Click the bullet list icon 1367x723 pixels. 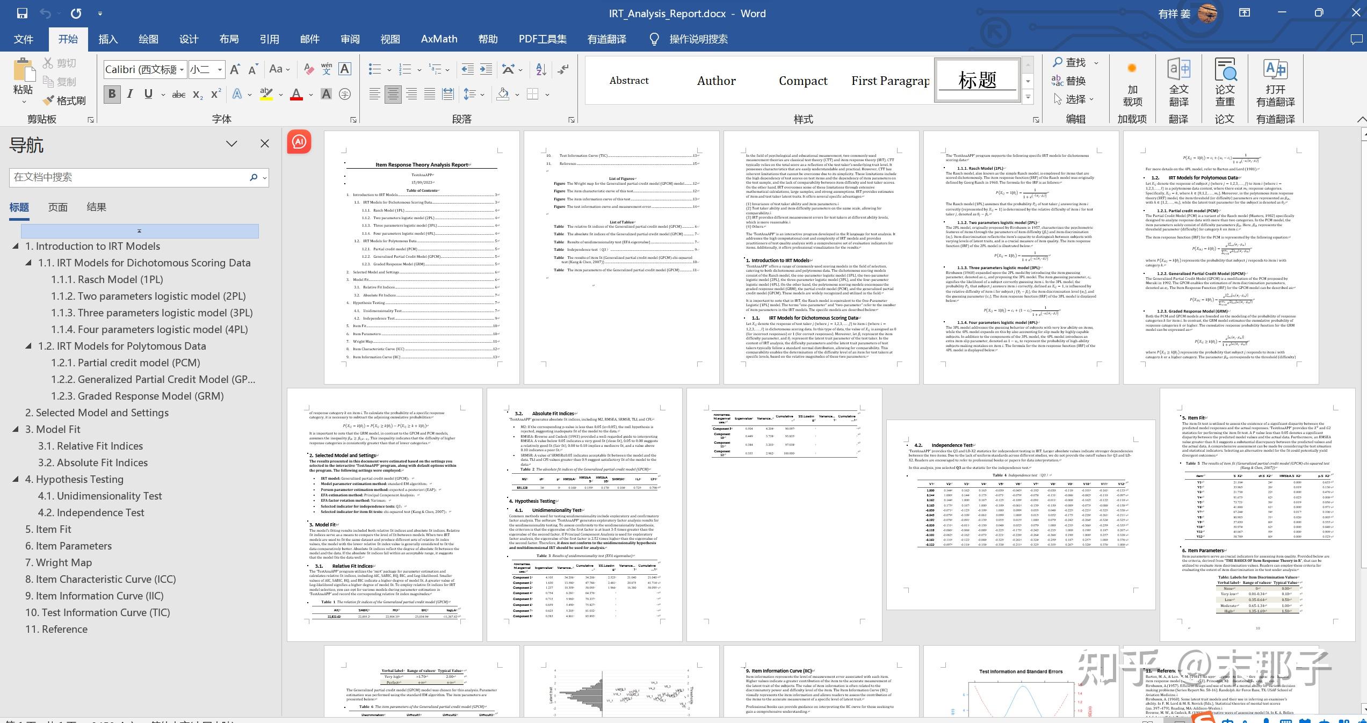pyautogui.click(x=375, y=69)
